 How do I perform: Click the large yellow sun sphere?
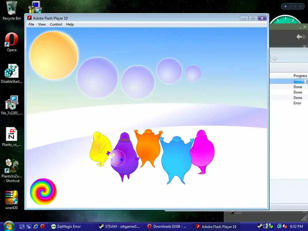(x=54, y=55)
